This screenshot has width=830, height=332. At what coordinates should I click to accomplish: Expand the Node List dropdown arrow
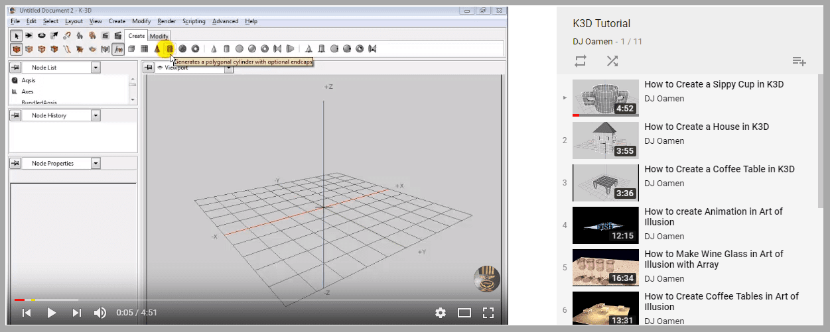click(x=95, y=68)
